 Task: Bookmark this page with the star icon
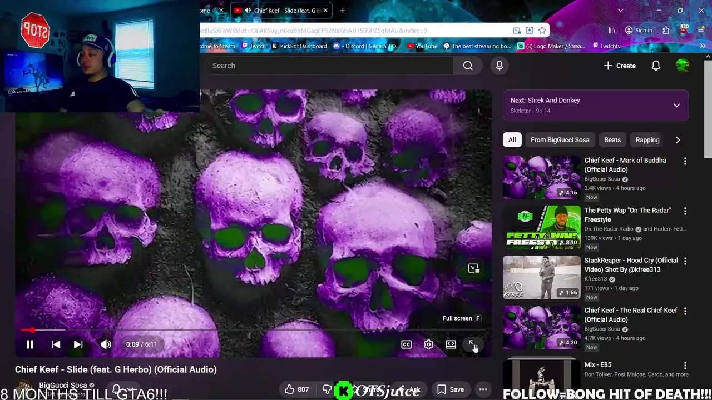(x=542, y=31)
